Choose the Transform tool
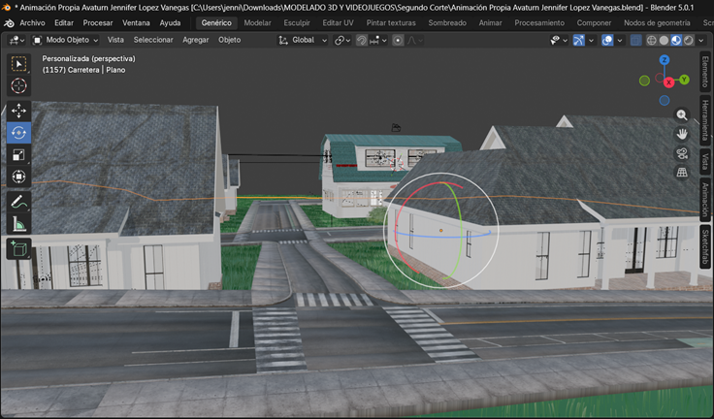714x419 pixels. 18,177
